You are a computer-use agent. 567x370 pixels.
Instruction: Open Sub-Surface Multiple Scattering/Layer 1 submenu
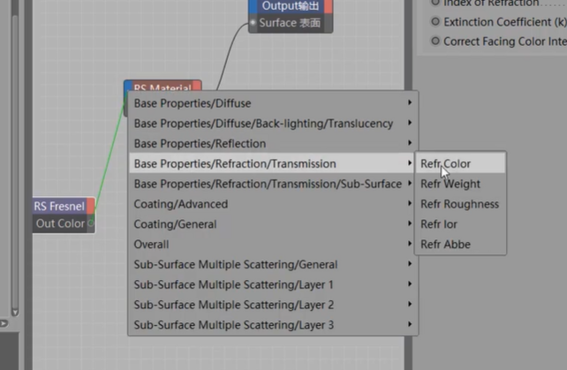pyautogui.click(x=273, y=284)
